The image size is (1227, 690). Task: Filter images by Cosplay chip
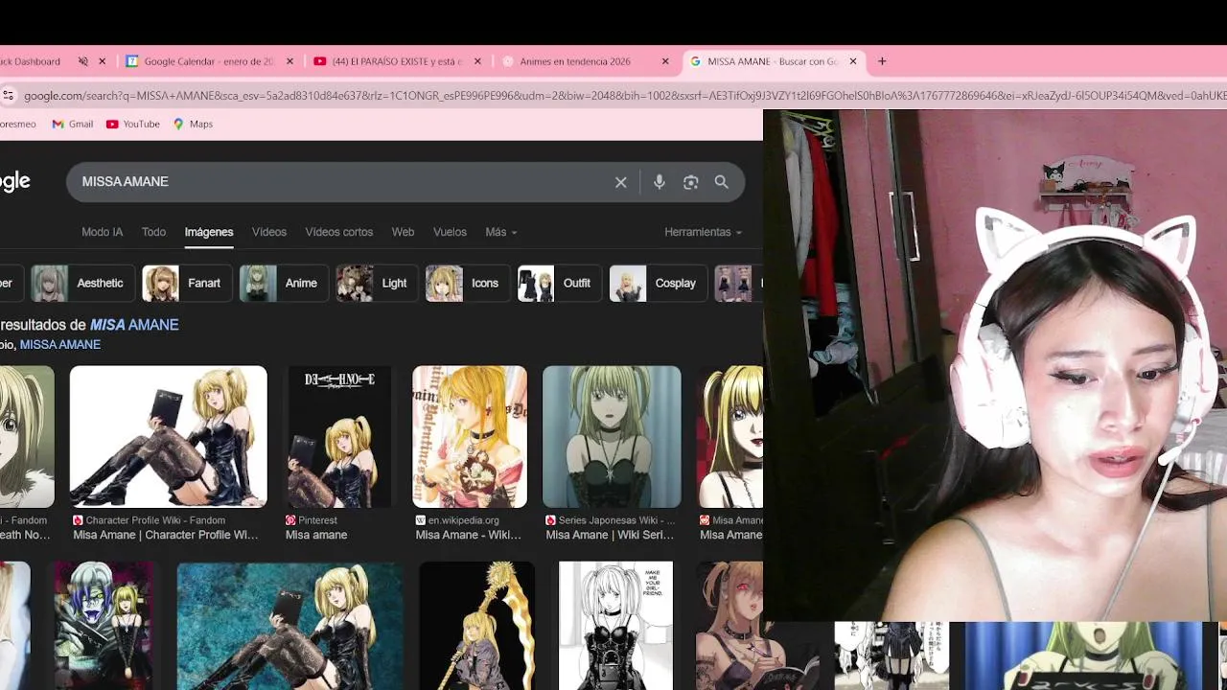pos(657,284)
